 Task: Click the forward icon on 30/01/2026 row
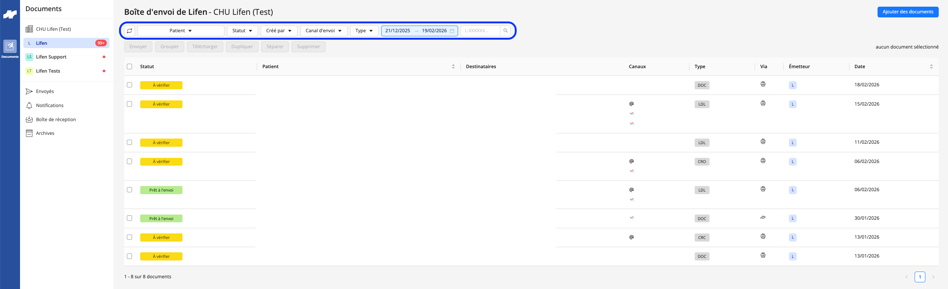pos(763,217)
